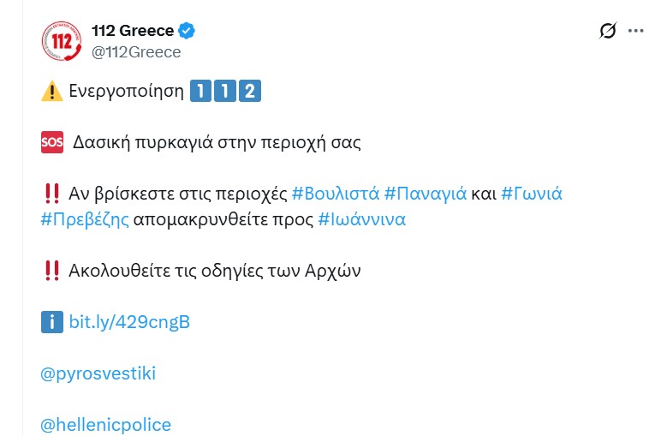Click the yellow warning triangle emoji
The image size is (655, 436).
(x=51, y=91)
